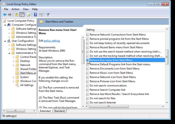Click the 'policy setting' edit link
The height and width of the screenshot is (124, 175).
(52, 41)
